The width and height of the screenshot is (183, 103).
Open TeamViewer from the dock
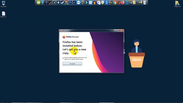pyautogui.click(x=79, y=3)
